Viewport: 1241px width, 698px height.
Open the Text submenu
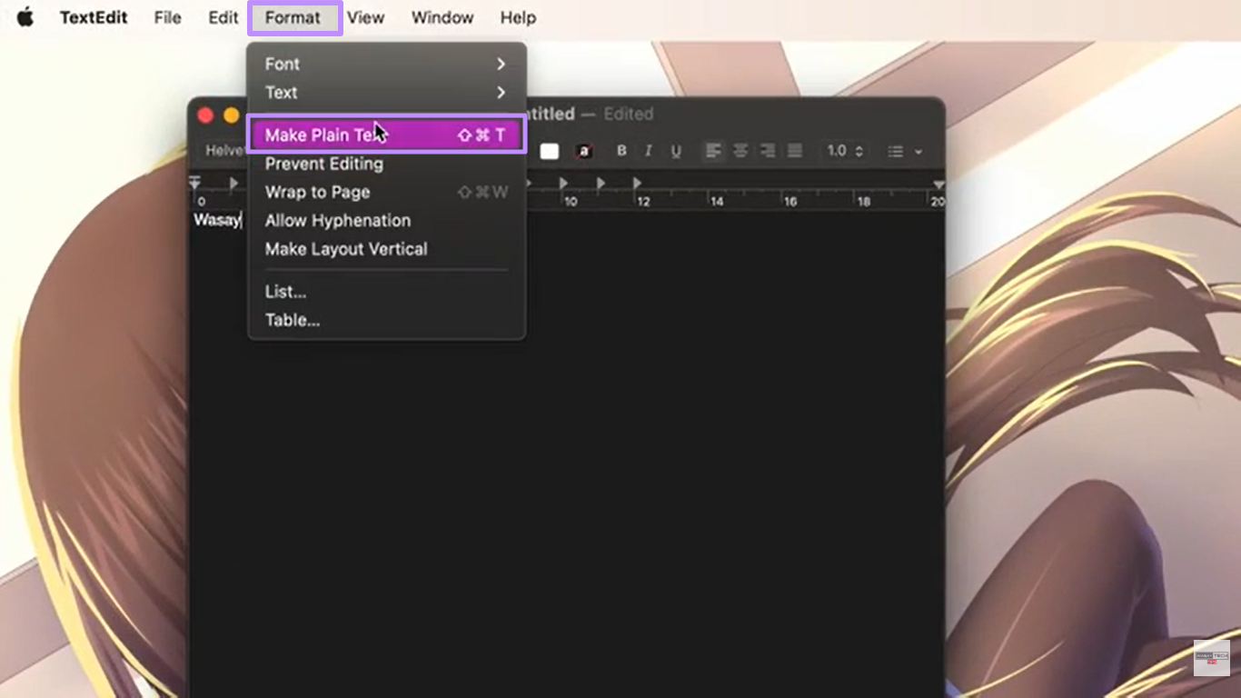[x=281, y=92]
